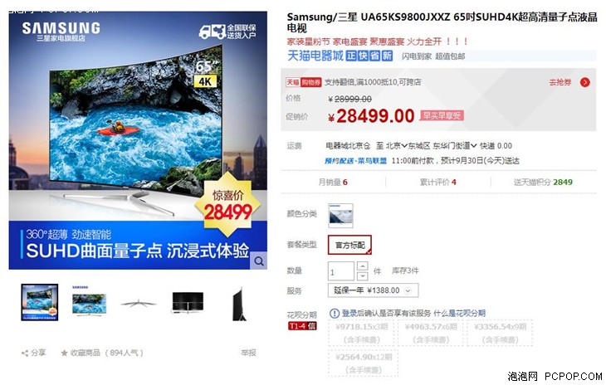Open the 月销量 6 sales tab
Viewport: 606px width, 385px height.
[333, 183]
